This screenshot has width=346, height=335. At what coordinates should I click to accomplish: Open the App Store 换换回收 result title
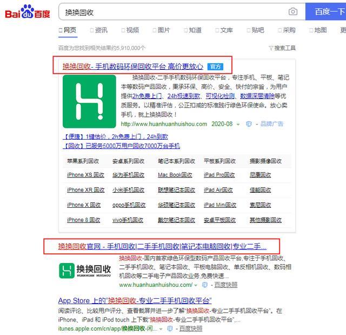(x=135, y=301)
